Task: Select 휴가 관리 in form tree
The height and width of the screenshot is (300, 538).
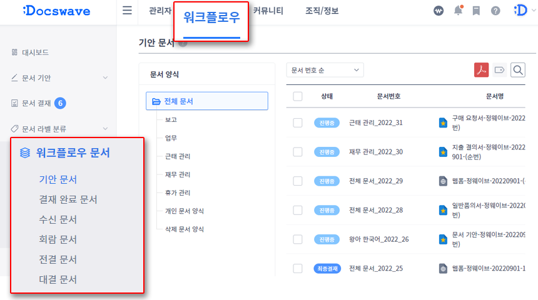Action: (178, 192)
